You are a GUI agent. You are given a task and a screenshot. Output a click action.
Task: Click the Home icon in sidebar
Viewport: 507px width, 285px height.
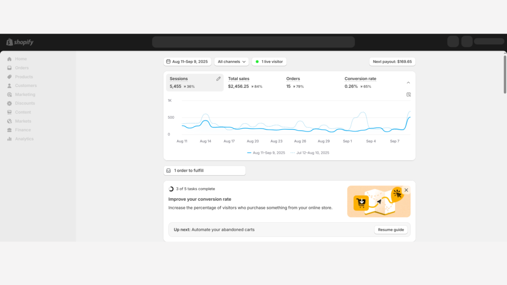click(9, 59)
